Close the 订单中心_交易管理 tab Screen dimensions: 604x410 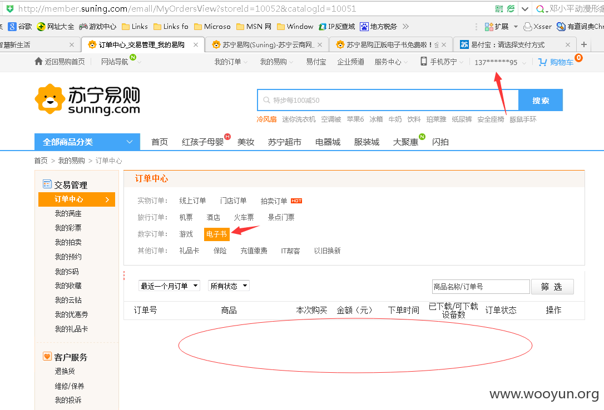pyautogui.click(x=196, y=44)
